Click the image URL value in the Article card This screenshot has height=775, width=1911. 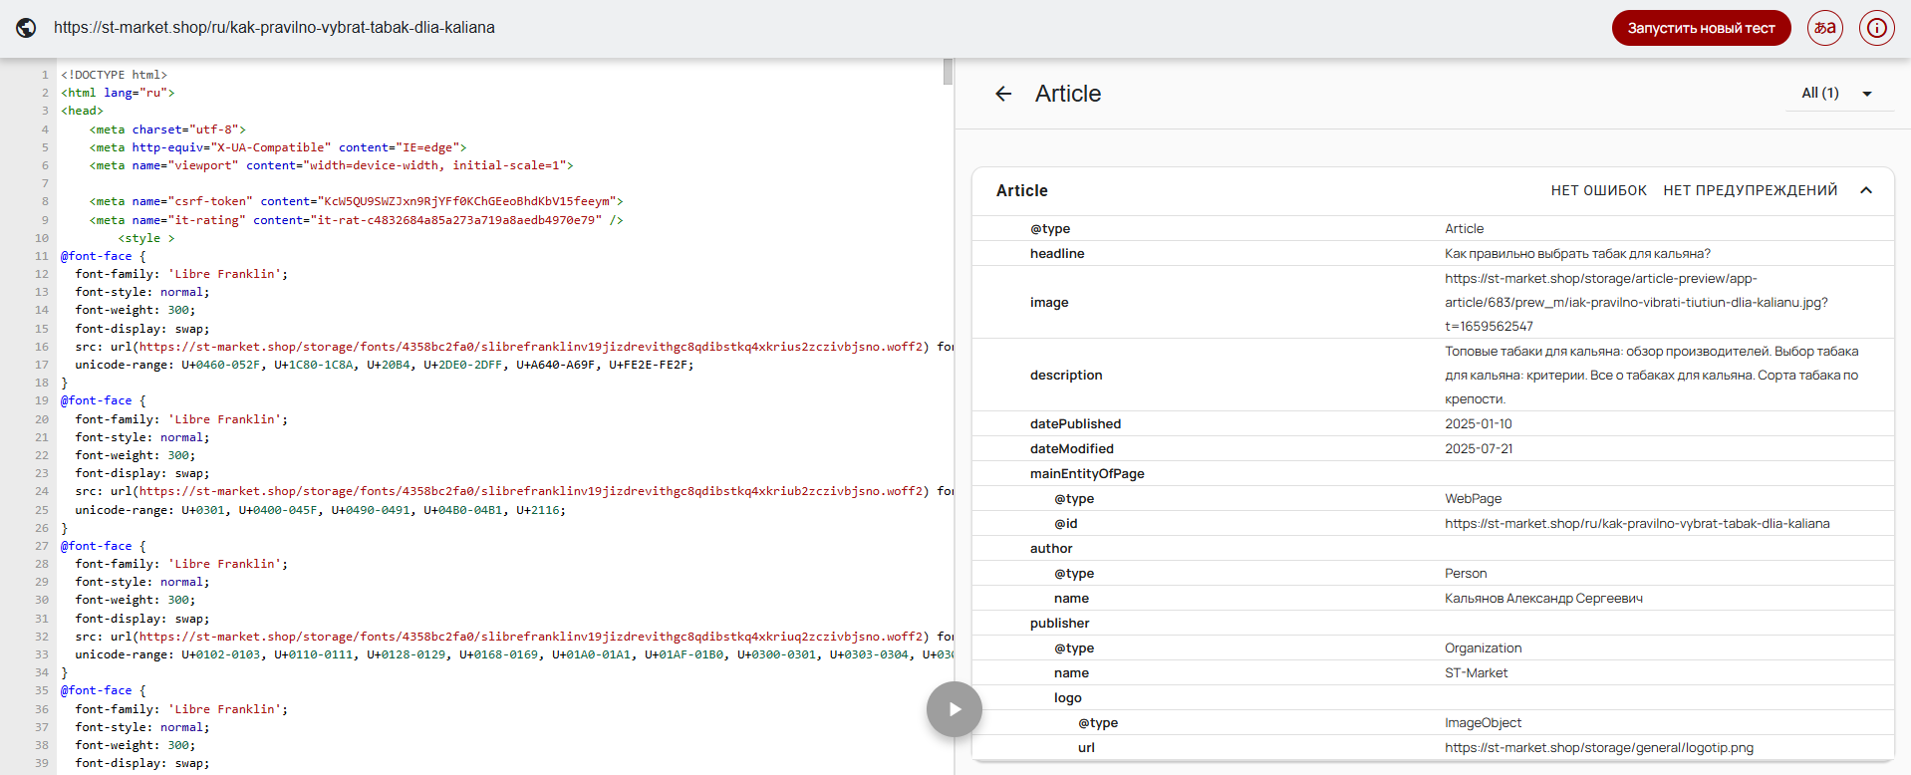tap(1636, 303)
